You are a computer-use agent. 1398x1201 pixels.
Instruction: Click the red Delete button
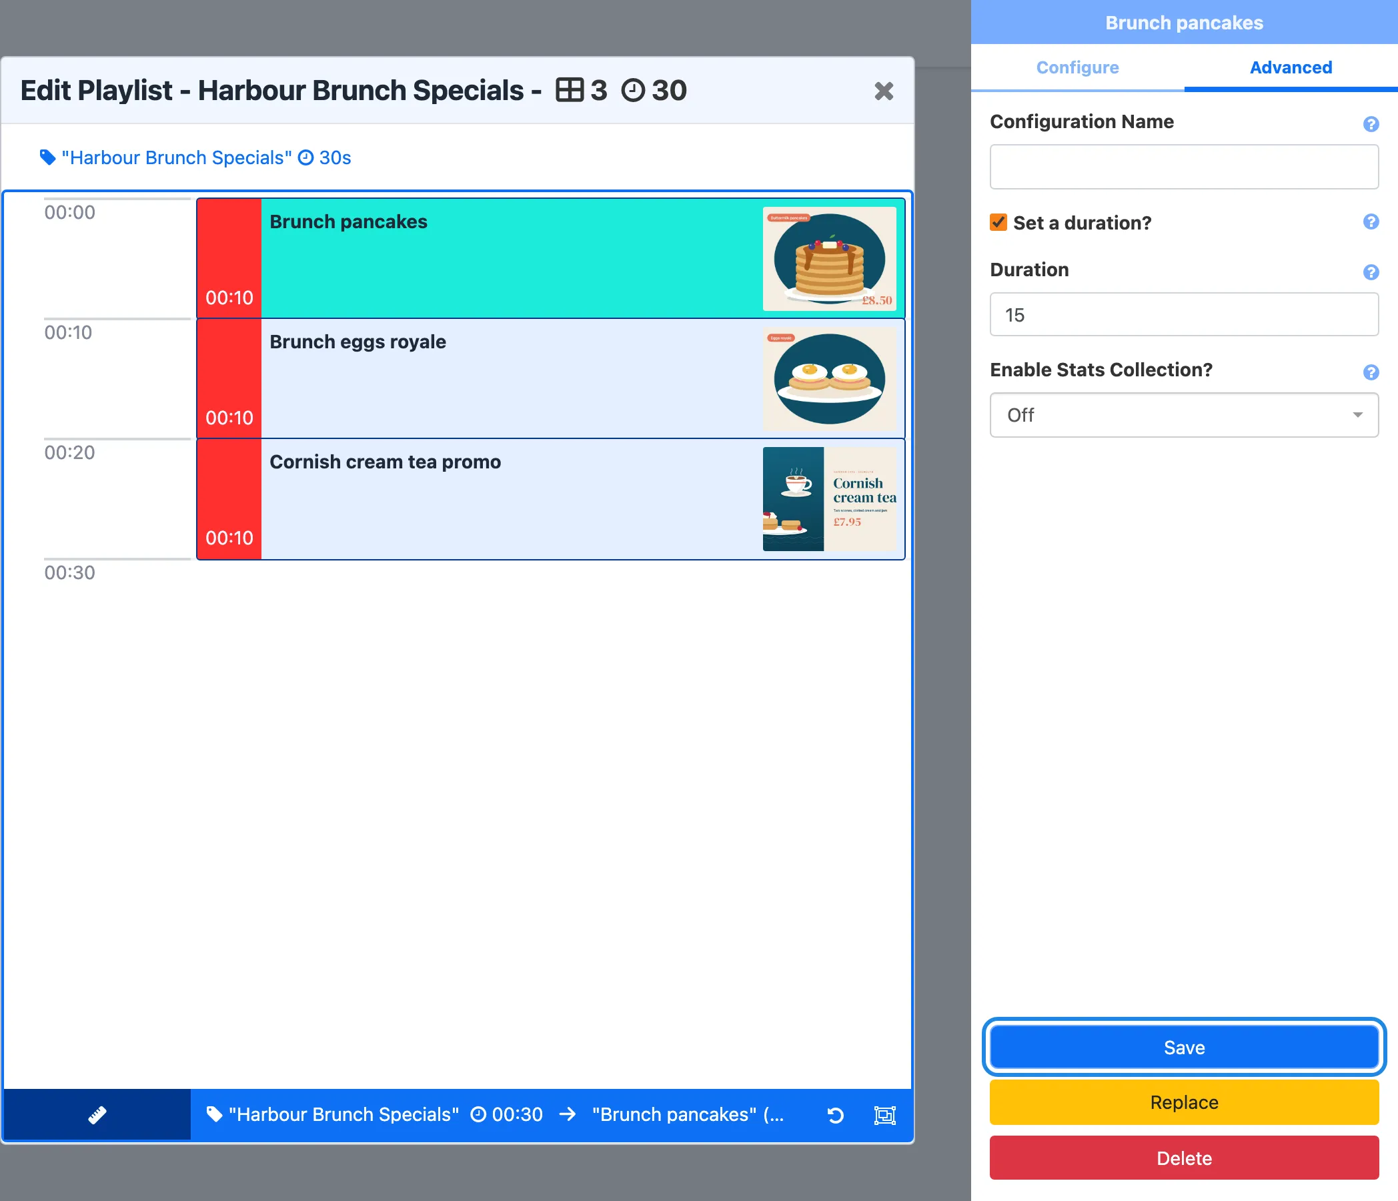1184,1158
